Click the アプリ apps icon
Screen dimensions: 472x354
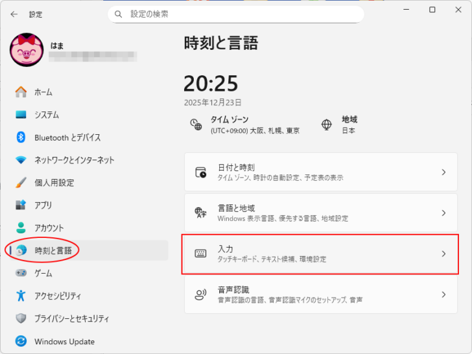[21, 205]
